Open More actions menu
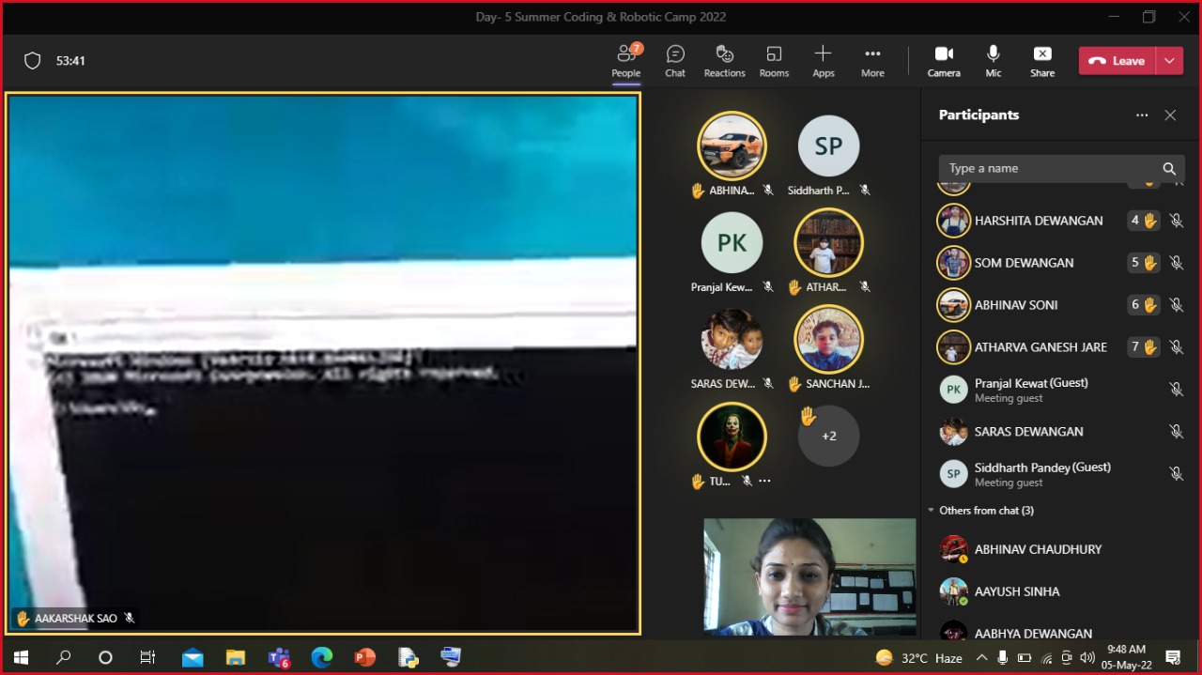Image resolution: width=1202 pixels, height=675 pixels. (872, 61)
